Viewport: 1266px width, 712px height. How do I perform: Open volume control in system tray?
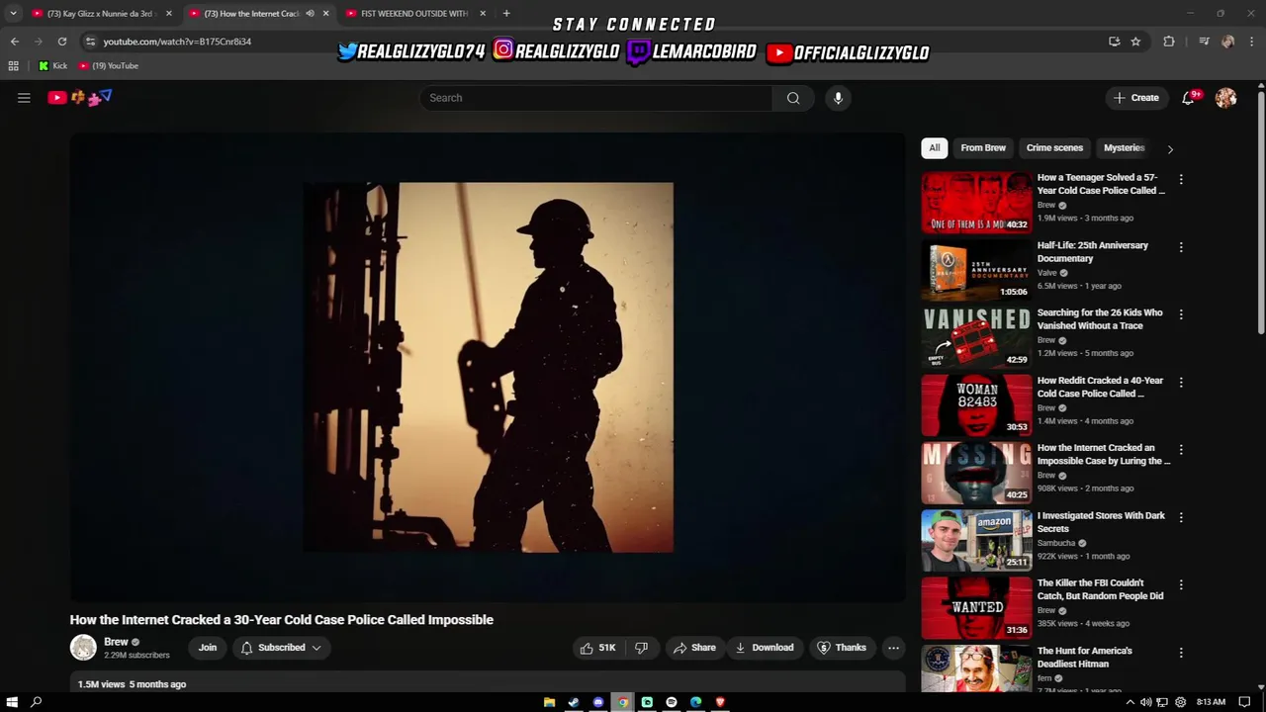coord(1145,702)
